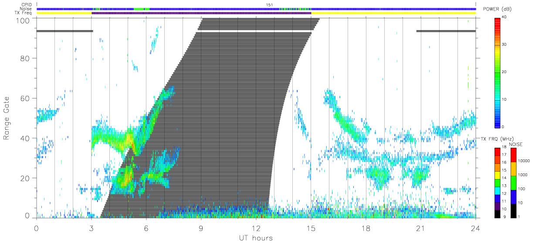This screenshot has height=247, width=535.
Task: Click the CPID value 151
Action: [270, 5]
